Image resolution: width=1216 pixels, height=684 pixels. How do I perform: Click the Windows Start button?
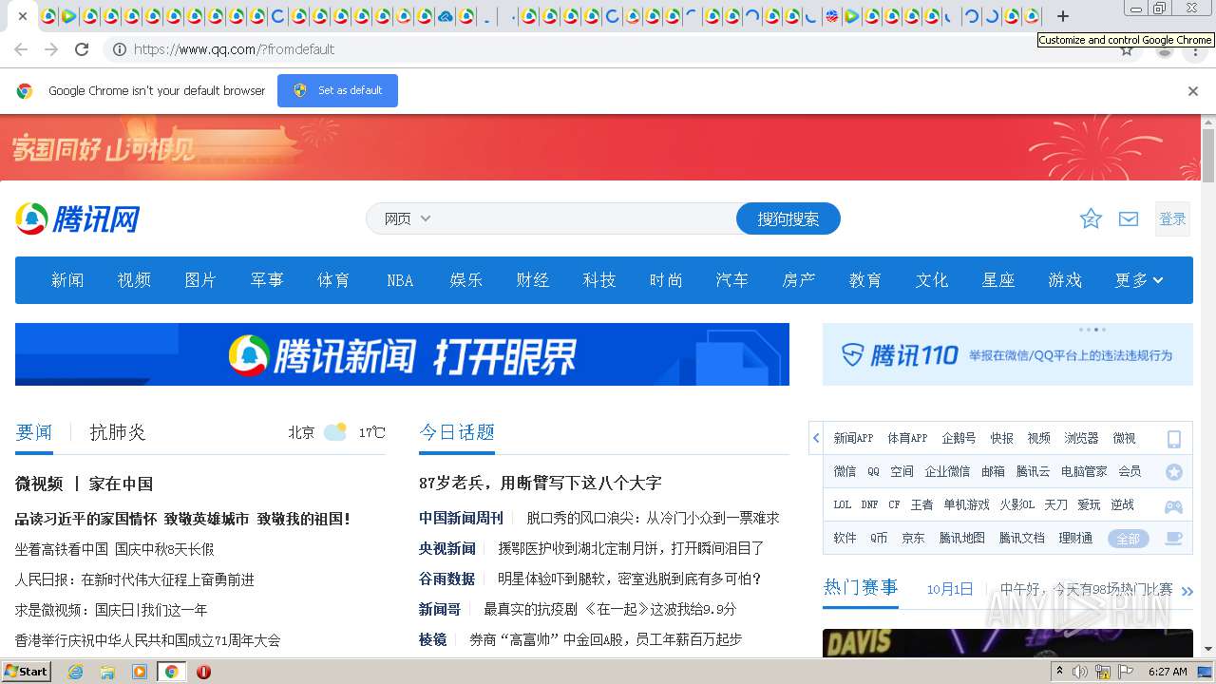click(x=26, y=672)
